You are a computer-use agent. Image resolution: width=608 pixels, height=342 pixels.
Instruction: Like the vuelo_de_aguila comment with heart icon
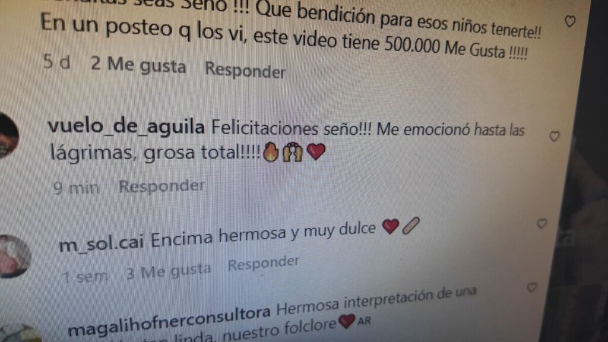(555, 137)
